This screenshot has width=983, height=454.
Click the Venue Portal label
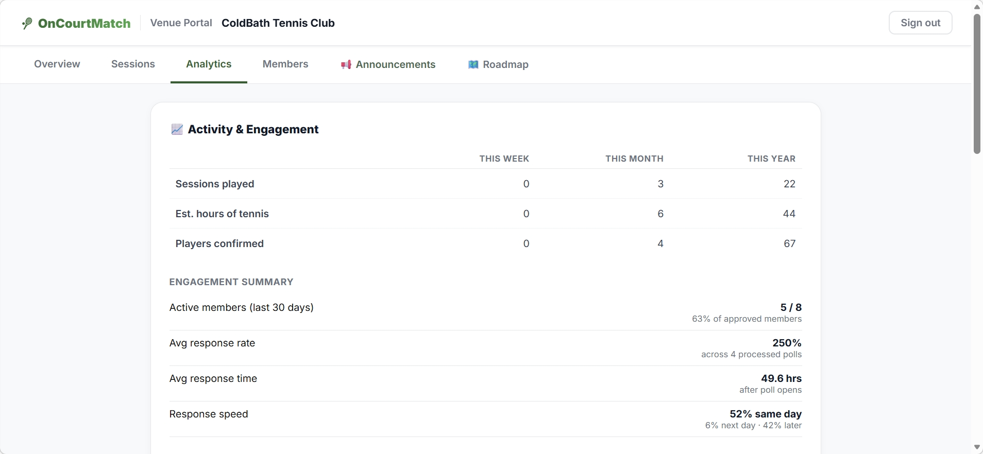181,23
